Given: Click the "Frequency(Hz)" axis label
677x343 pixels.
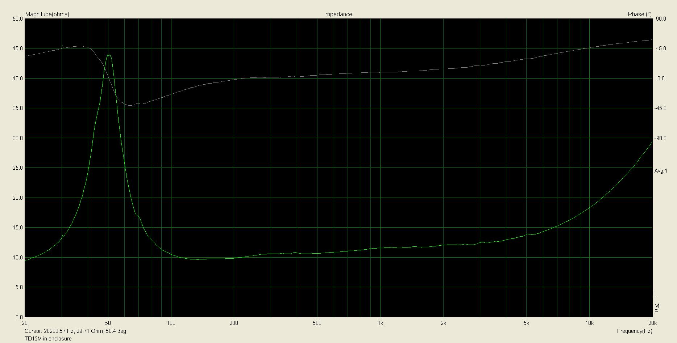Looking at the screenshot, I should pos(634,331).
